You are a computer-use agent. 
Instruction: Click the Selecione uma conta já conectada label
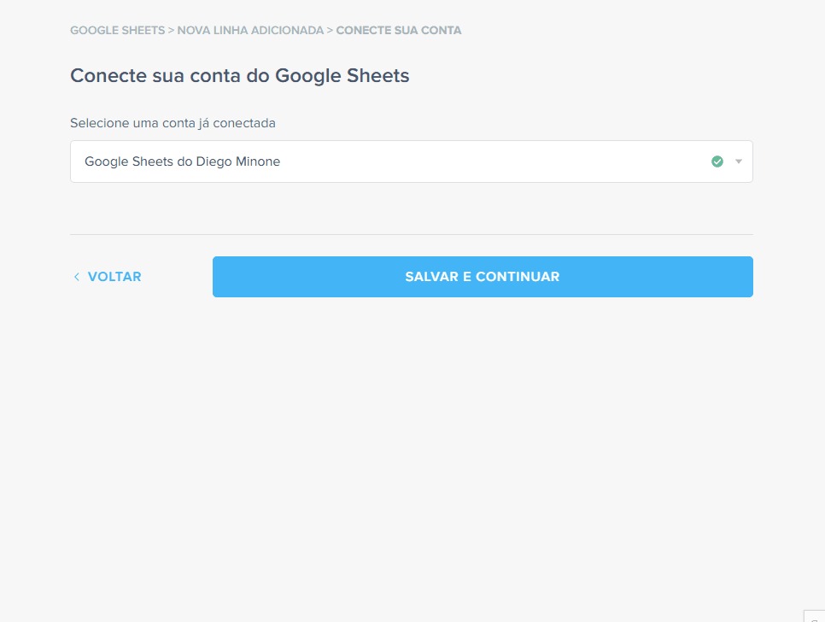click(173, 122)
